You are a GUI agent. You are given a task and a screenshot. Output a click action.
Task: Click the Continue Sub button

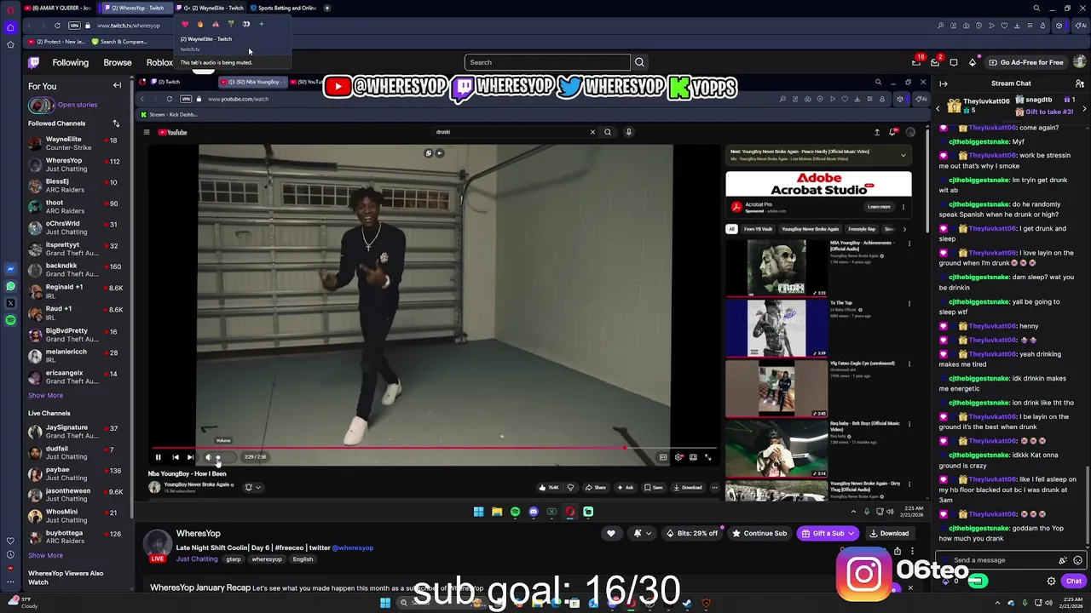coord(759,534)
